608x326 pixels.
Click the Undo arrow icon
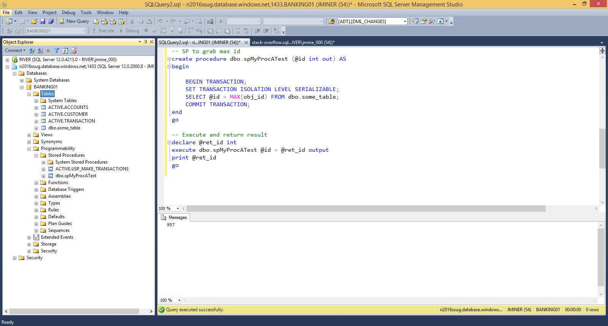pyautogui.click(x=160, y=21)
